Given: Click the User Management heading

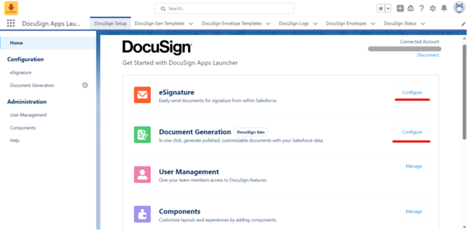Looking at the screenshot, I should click(x=189, y=172).
